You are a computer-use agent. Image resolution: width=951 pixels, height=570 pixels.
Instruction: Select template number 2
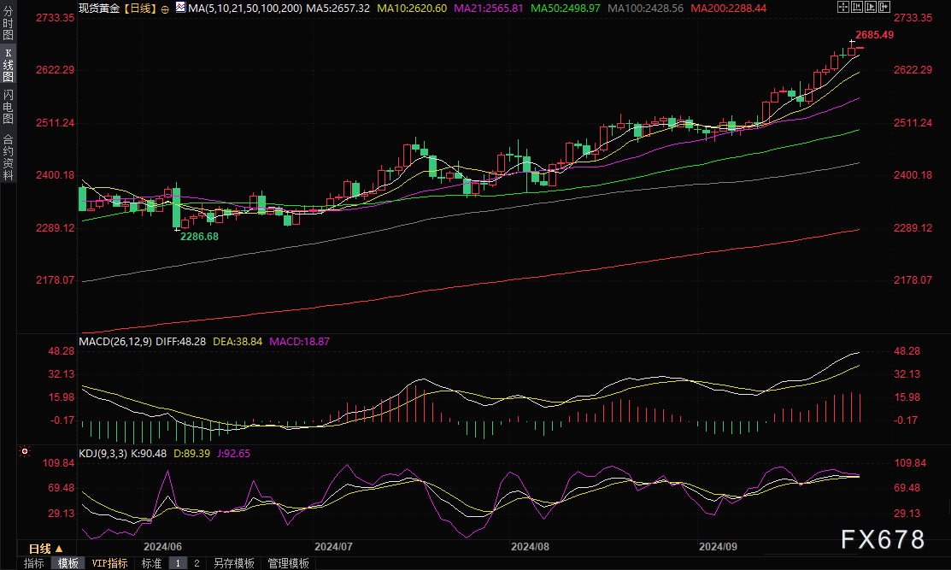pyautogui.click(x=197, y=563)
